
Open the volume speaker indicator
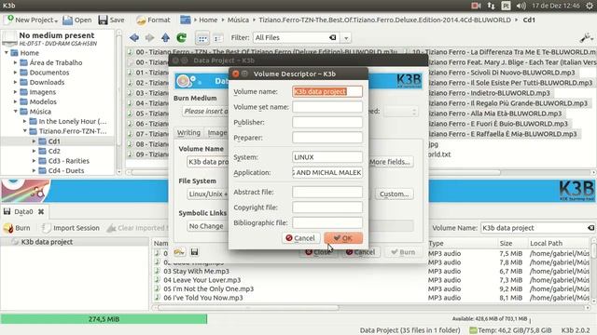point(521,6)
